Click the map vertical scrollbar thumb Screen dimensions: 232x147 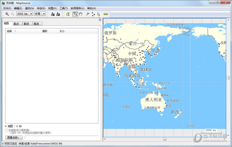228,78
